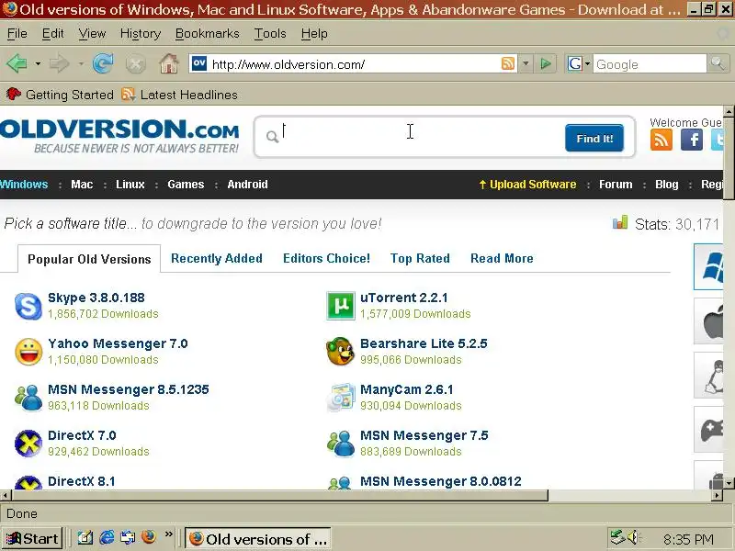Focus the Google search box

click(x=650, y=63)
